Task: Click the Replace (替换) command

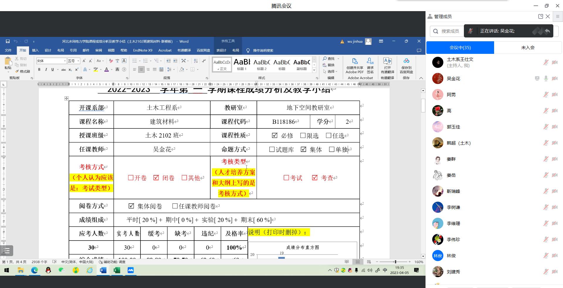Action: pyautogui.click(x=331, y=65)
